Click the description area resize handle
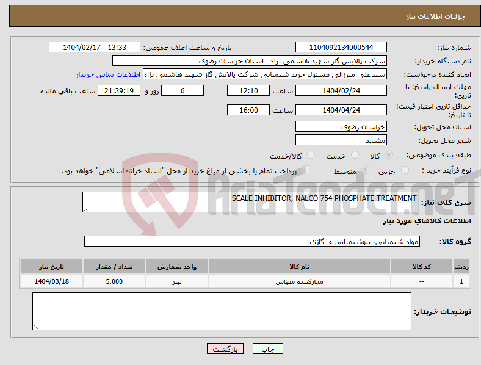The height and width of the screenshot is (365, 481). 85,209
